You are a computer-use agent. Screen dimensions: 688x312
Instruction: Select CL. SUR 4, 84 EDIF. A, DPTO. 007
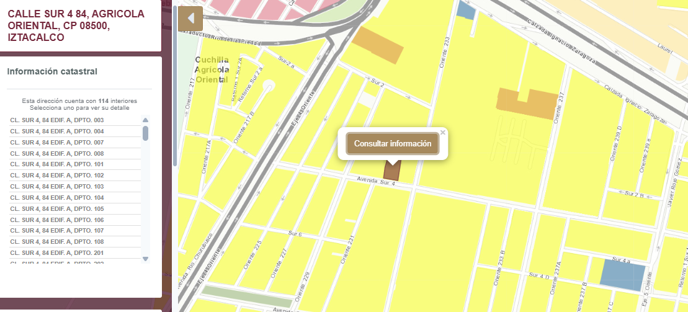[x=74, y=143]
